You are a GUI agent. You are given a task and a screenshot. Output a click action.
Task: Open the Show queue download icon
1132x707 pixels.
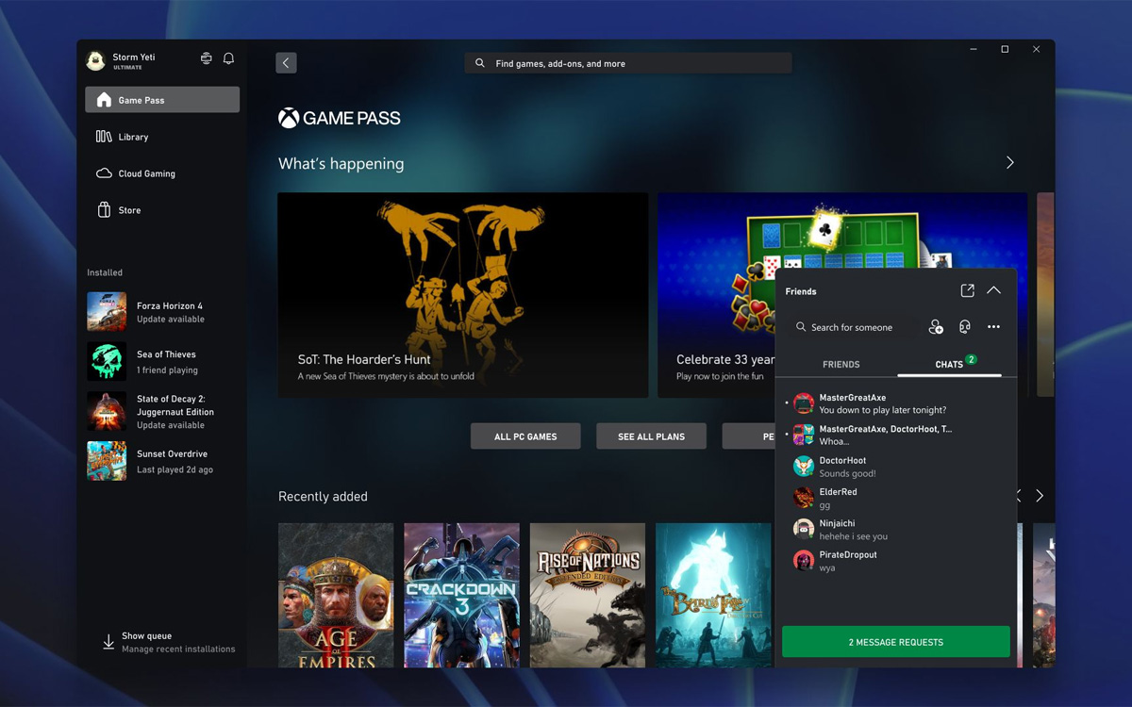tap(108, 642)
